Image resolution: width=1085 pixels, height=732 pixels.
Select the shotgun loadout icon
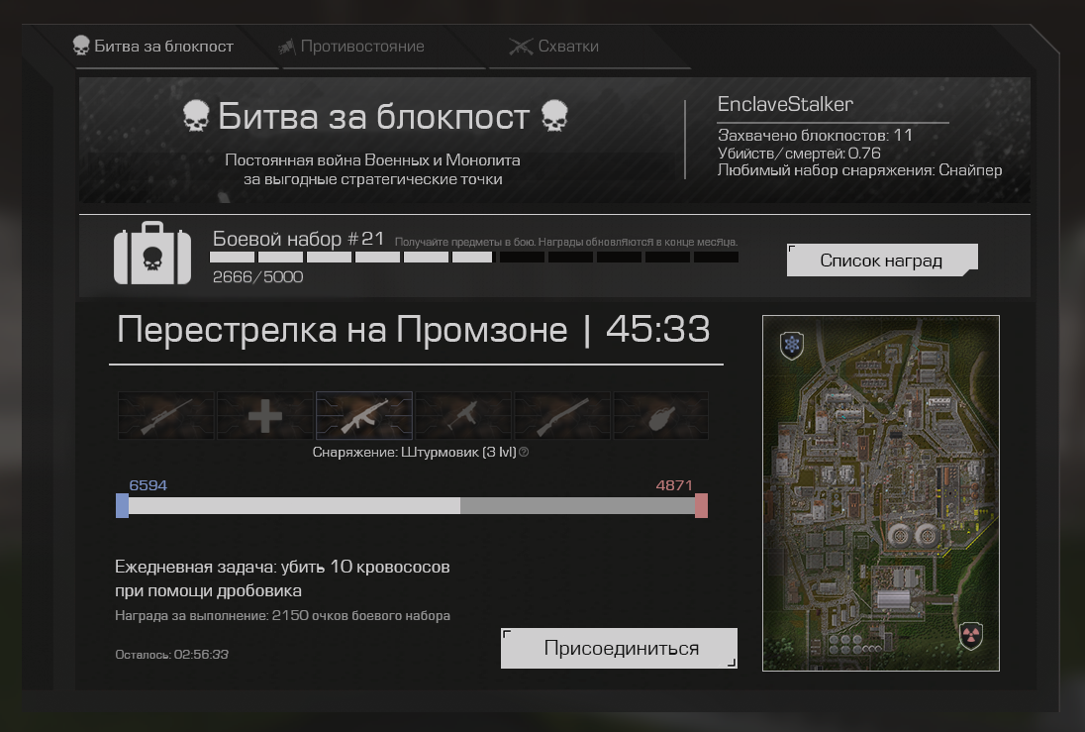click(x=562, y=415)
